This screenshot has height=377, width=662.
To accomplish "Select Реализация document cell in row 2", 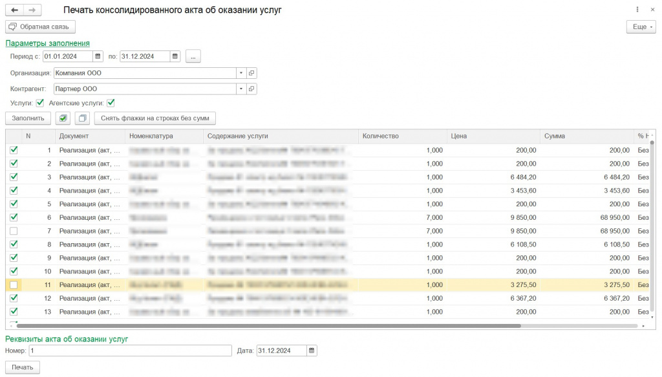I will [89, 164].
